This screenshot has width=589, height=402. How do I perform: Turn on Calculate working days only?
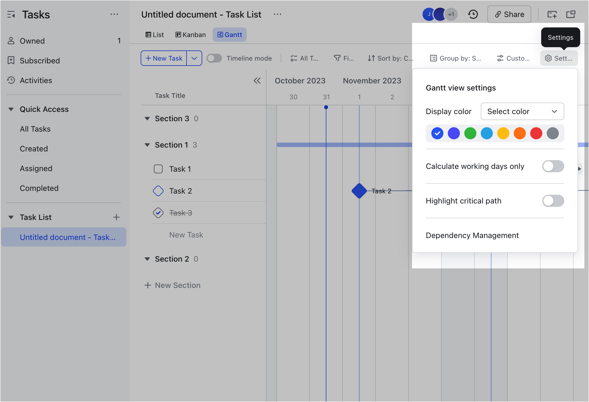(553, 166)
